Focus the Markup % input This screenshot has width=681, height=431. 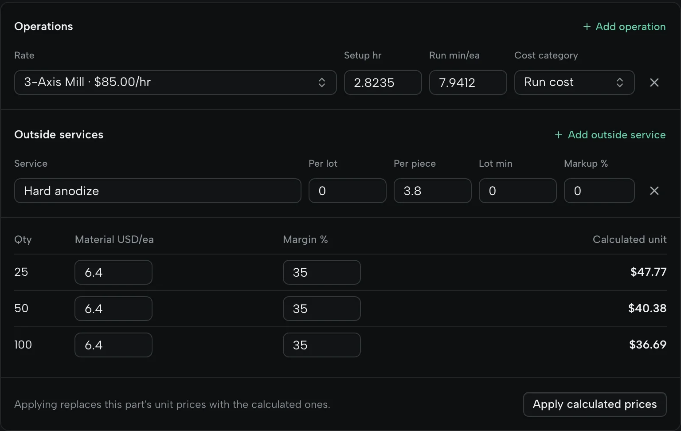599,191
